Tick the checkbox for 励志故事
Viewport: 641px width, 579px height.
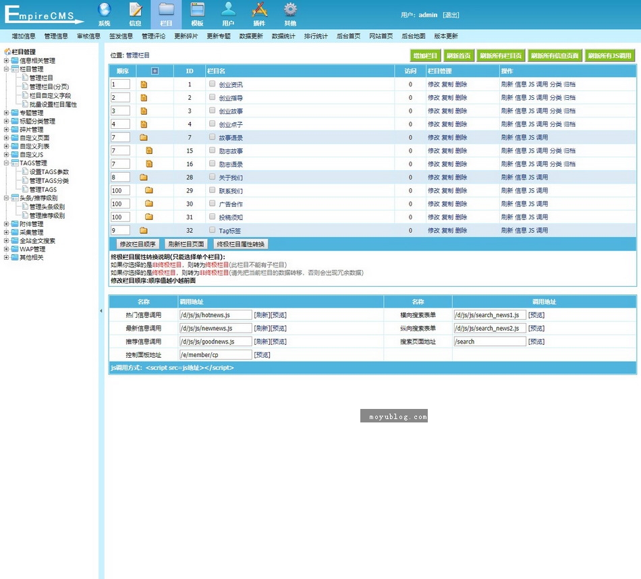pos(212,150)
